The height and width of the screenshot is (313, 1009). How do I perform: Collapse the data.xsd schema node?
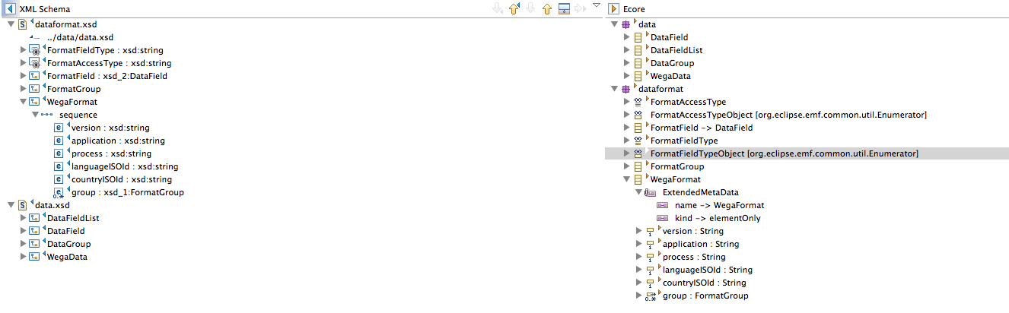click(x=10, y=205)
